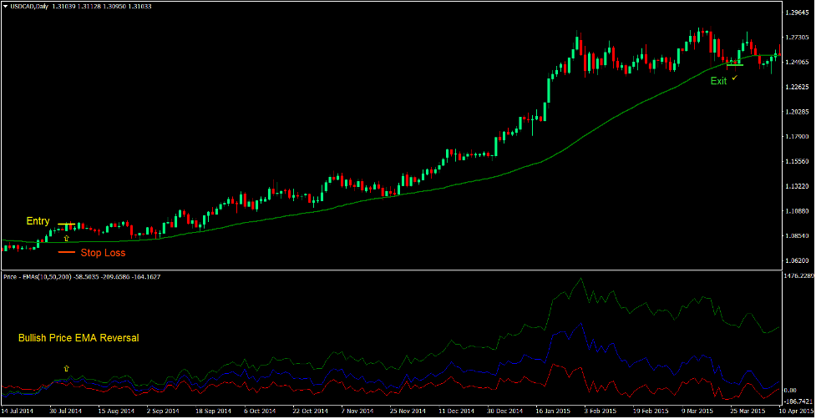
Task: Click the 6 Oct 2014 date label
Action: tap(260, 411)
